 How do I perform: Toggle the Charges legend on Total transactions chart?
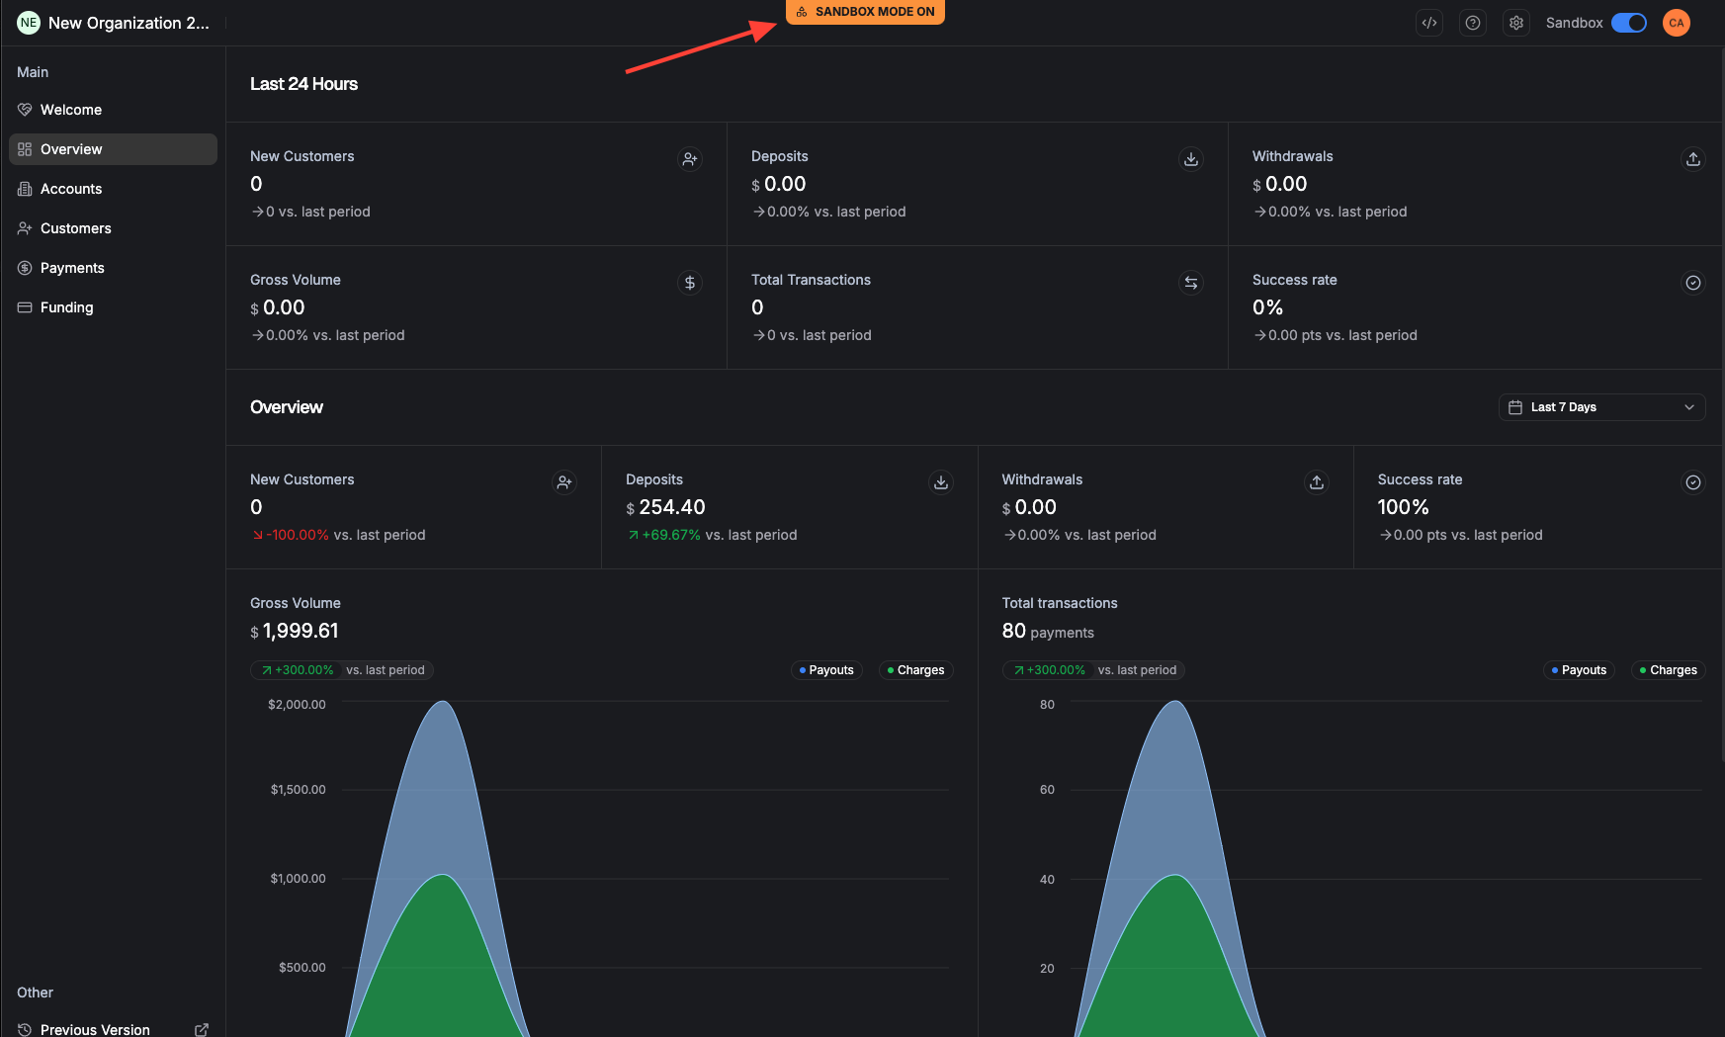coord(1668,669)
